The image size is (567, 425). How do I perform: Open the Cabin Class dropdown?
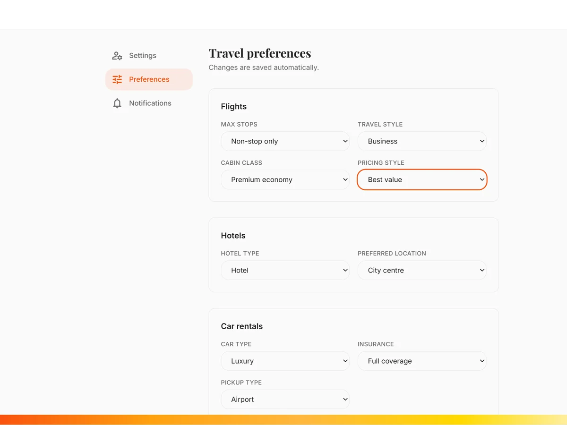(285, 179)
